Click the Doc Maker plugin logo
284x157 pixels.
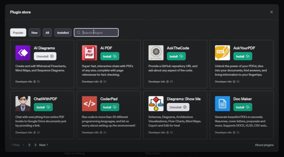point(222,103)
